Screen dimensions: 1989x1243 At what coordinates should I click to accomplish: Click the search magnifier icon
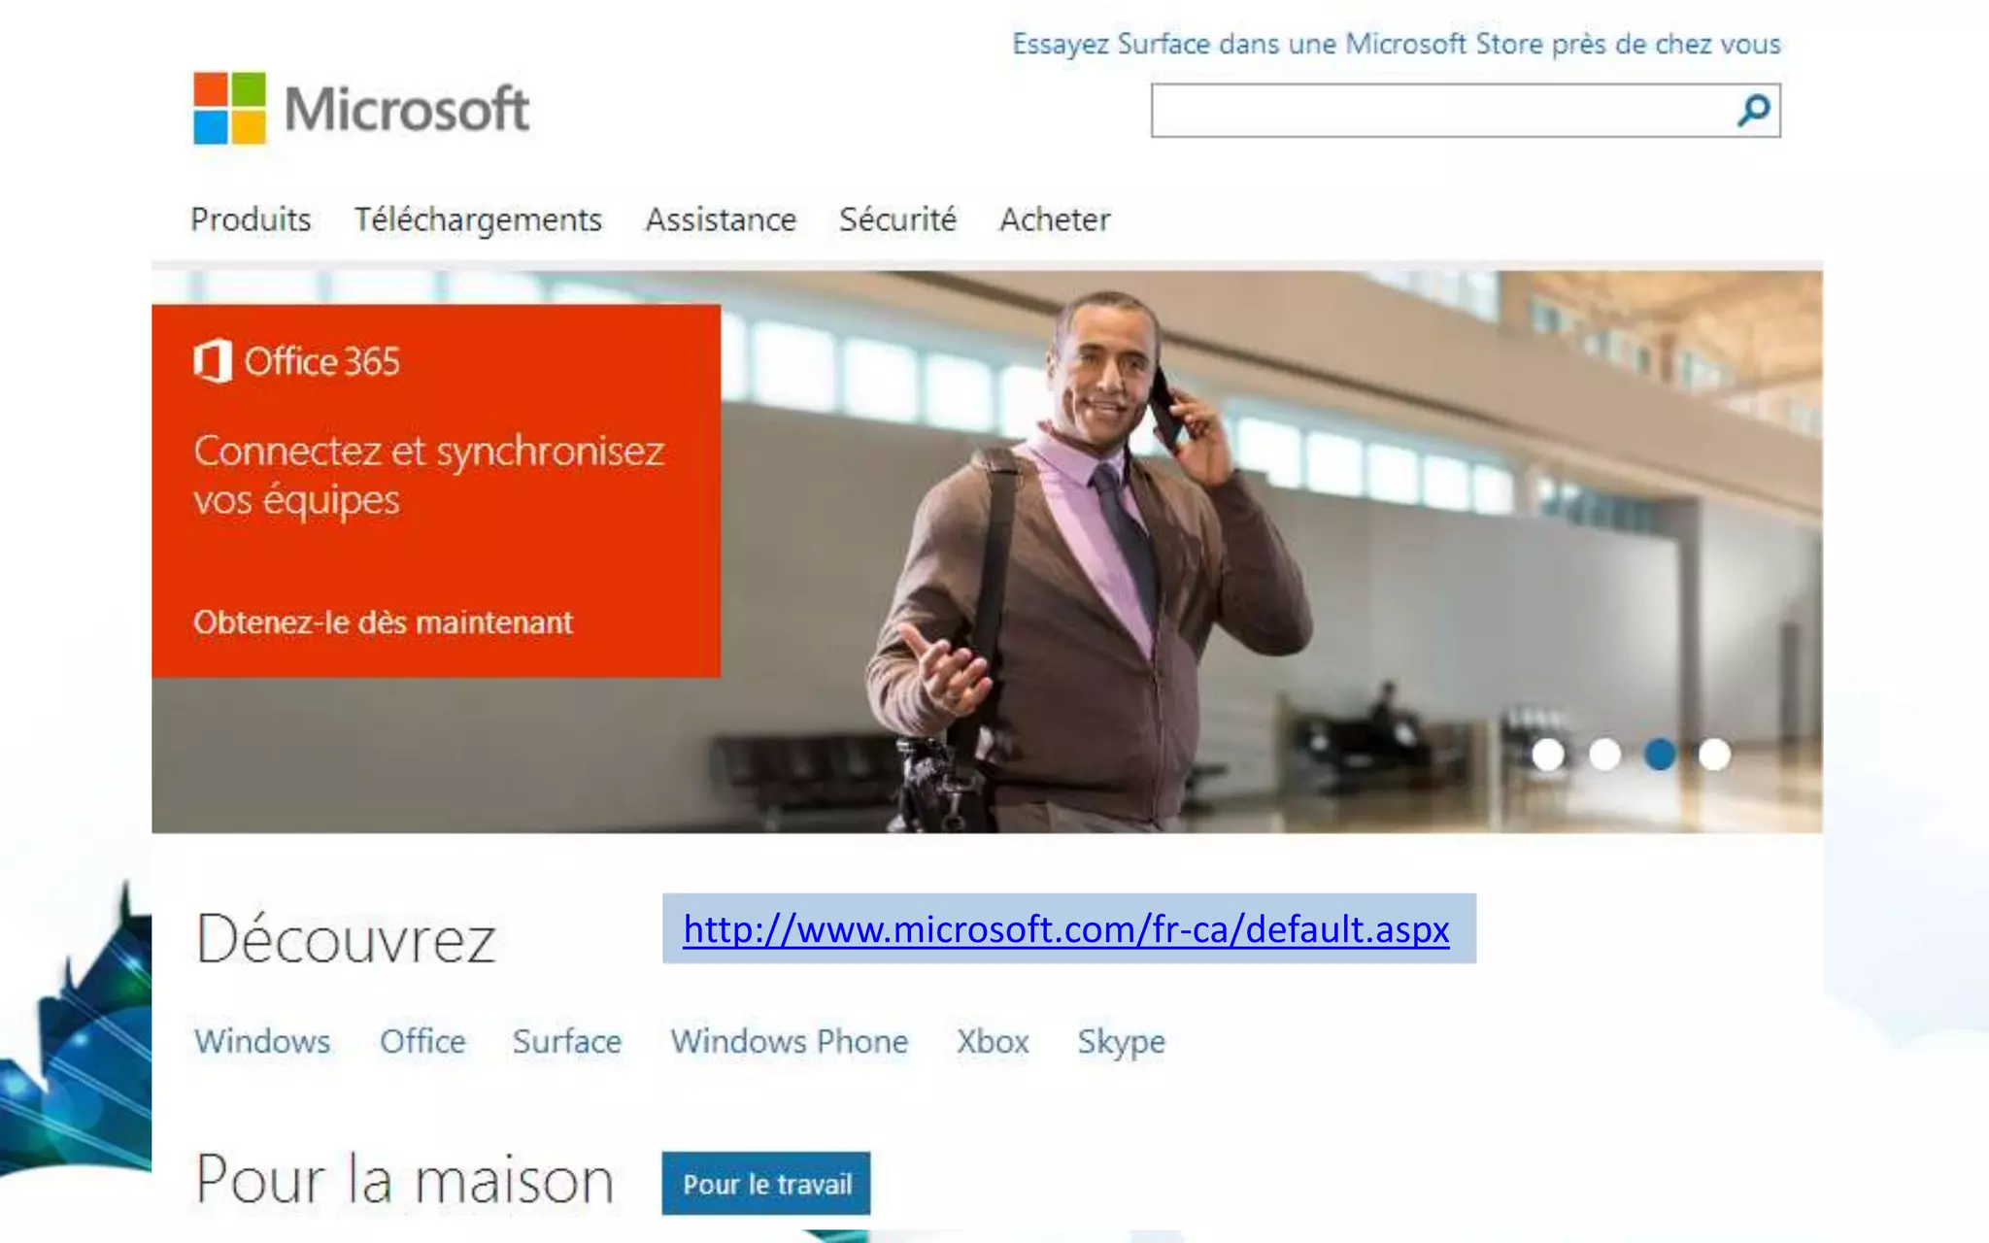tap(1754, 110)
